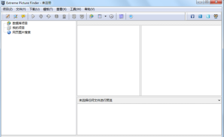
Task: Click the gray stop square toolbar icon
Action: 56,16
